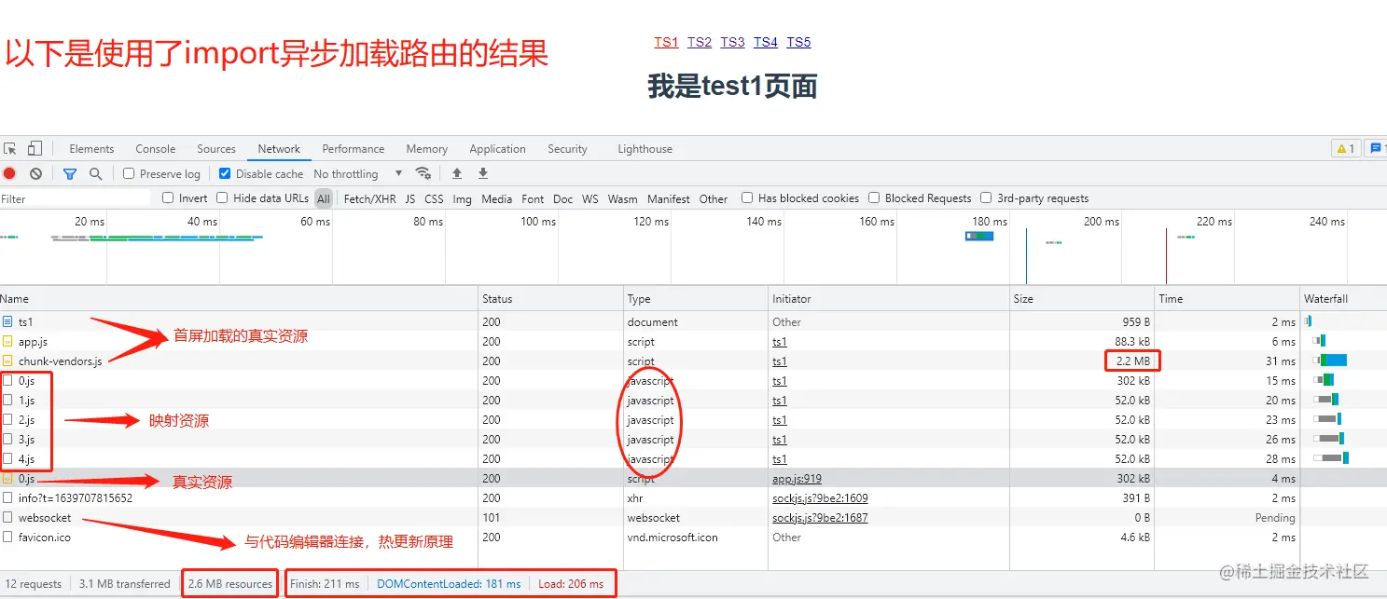This screenshot has height=599, width=1387.
Task: Toggle the device toolbar icon
Action: [x=35, y=149]
